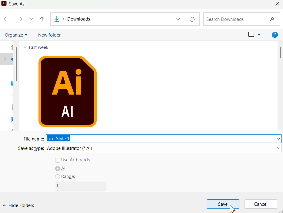Cancel the Save As dialog
Image resolution: width=283 pixels, height=213 pixels.
[261, 204]
